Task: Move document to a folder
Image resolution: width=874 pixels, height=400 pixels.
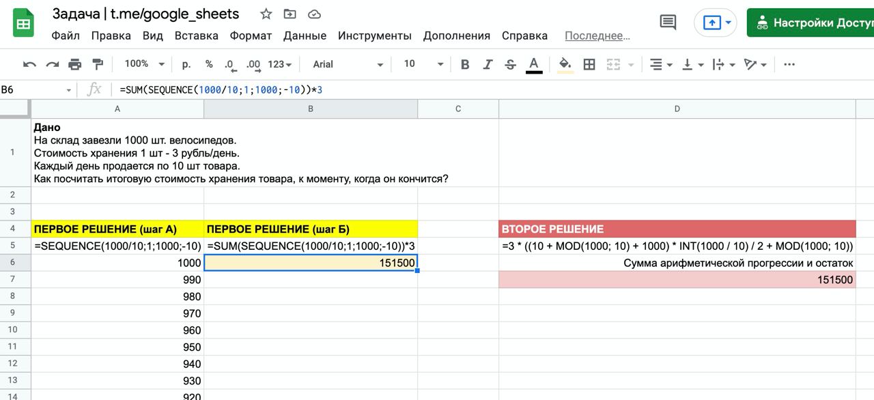Action: tap(290, 14)
